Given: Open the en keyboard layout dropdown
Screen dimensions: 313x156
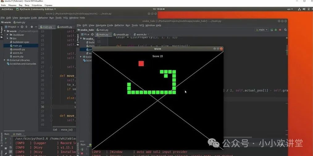Looking at the screenshot, I should [x=290, y=9].
